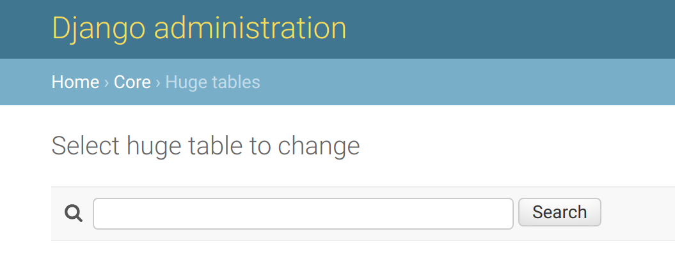Viewport: 675px width, 259px height.
Task: Click the Huge tables breadcrumb text
Action: [212, 82]
